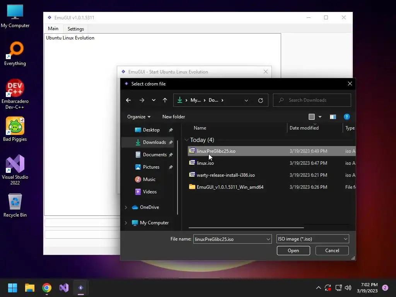Click the Open button
The image size is (396, 297).
[293, 251]
